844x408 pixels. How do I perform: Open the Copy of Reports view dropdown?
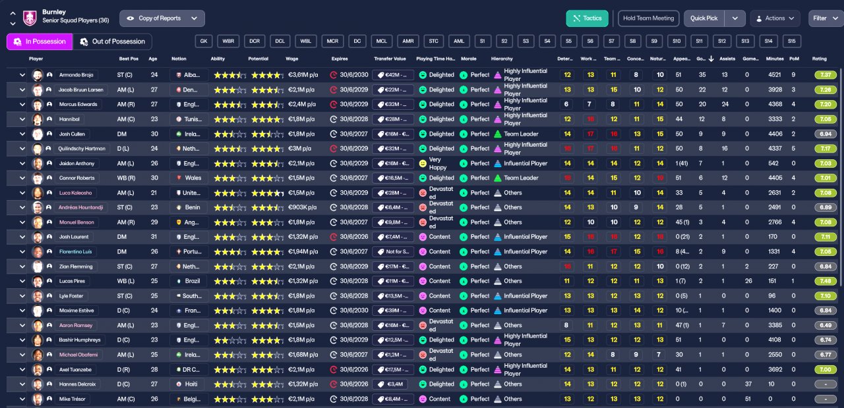click(162, 18)
